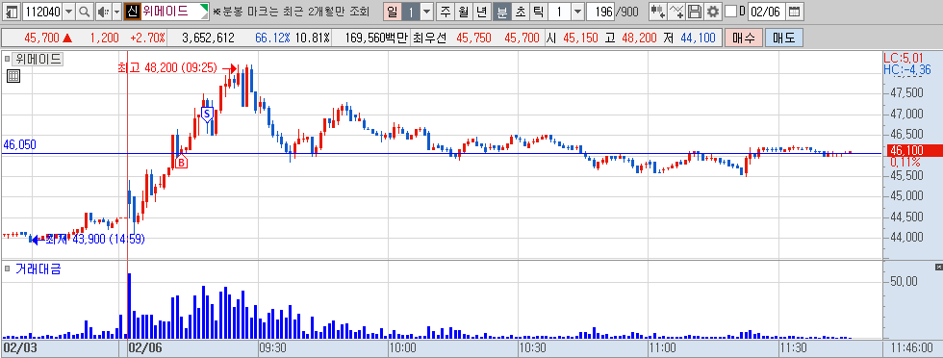Click the volume value 3,652,612
Viewport: 943px width, 358px height.
[208, 38]
